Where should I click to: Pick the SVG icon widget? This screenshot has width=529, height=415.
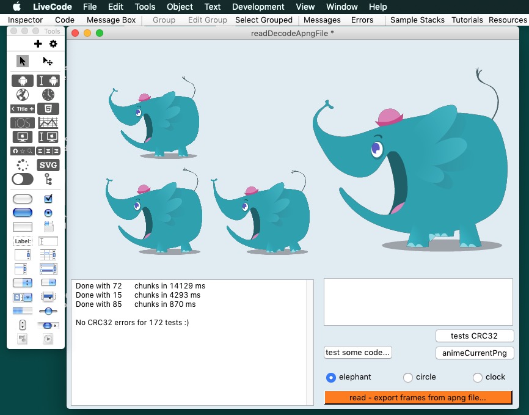coord(48,165)
